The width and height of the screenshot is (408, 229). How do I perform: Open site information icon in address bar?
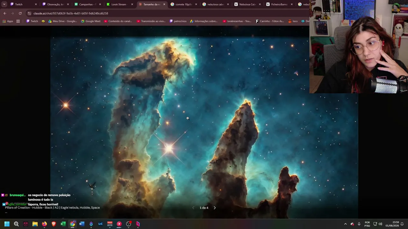[29, 13]
